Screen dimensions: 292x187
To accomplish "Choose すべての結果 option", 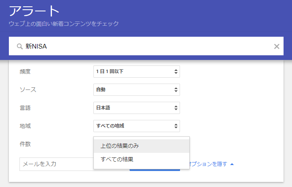I will (142, 159).
